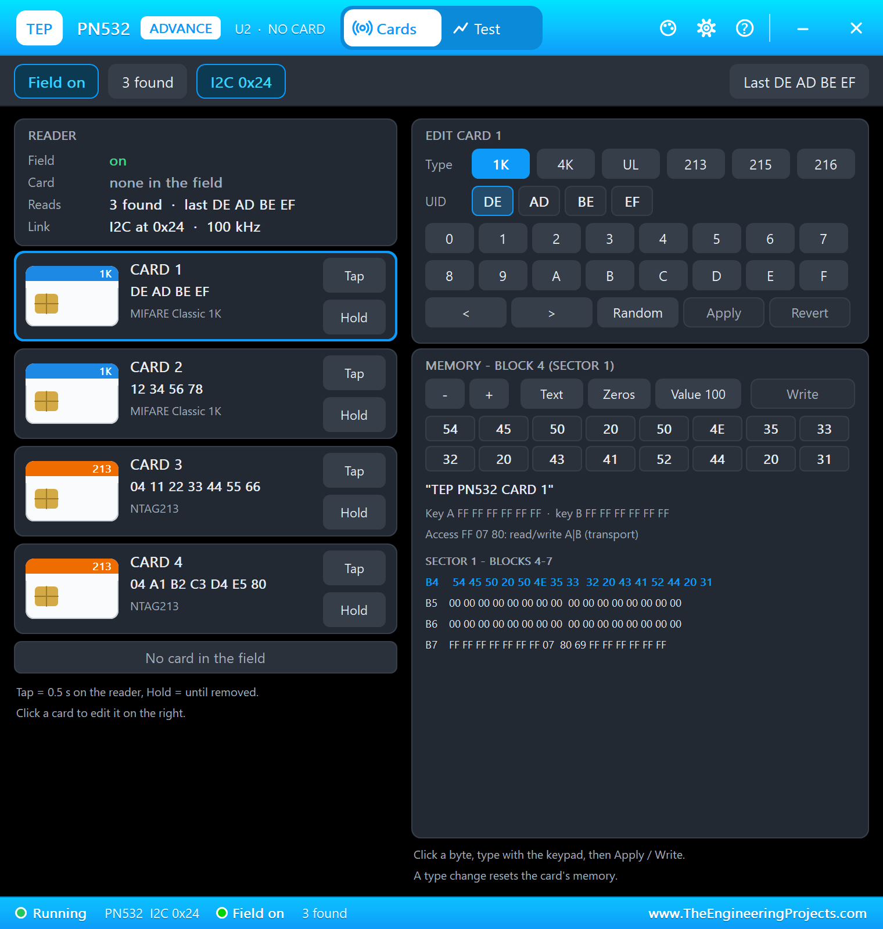Fill the block with Zeros
Image resolution: width=883 pixels, height=929 pixels.
point(619,394)
